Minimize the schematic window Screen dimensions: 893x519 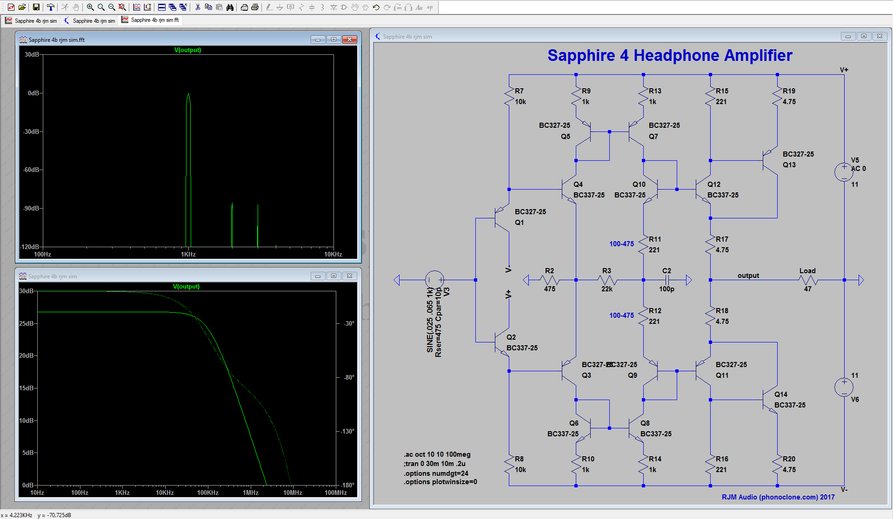[x=848, y=36]
